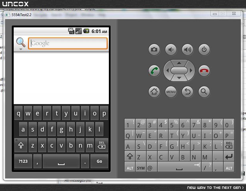The width and height of the screenshot is (246, 191).
Task: Click hardware keyboard @ key
Action: coord(152,167)
